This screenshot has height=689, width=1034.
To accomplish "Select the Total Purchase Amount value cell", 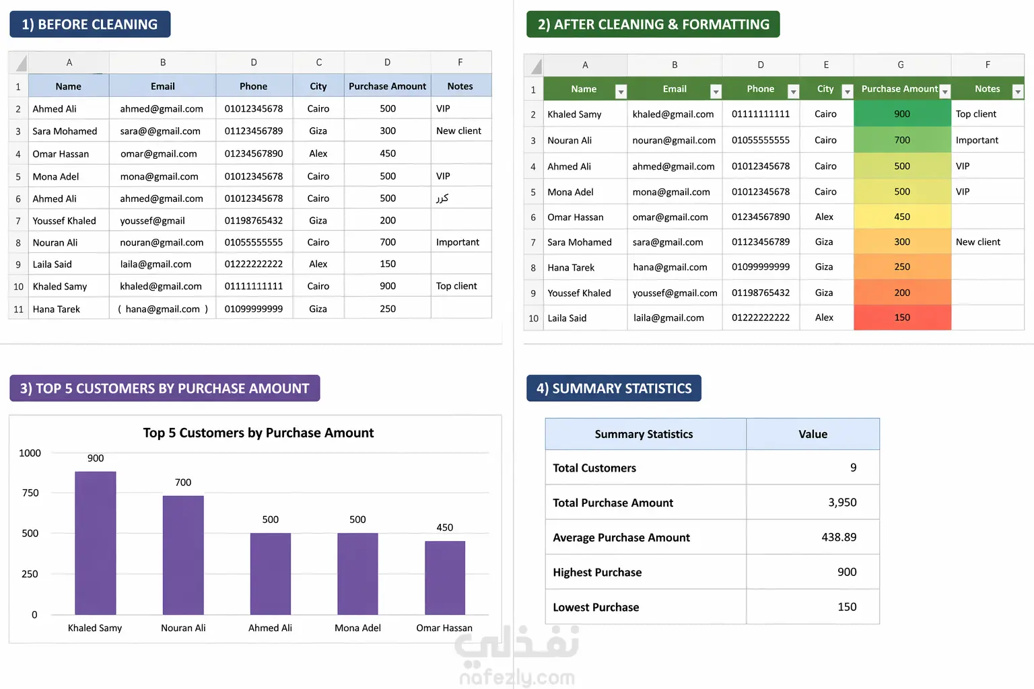I will pyautogui.click(x=813, y=502).
